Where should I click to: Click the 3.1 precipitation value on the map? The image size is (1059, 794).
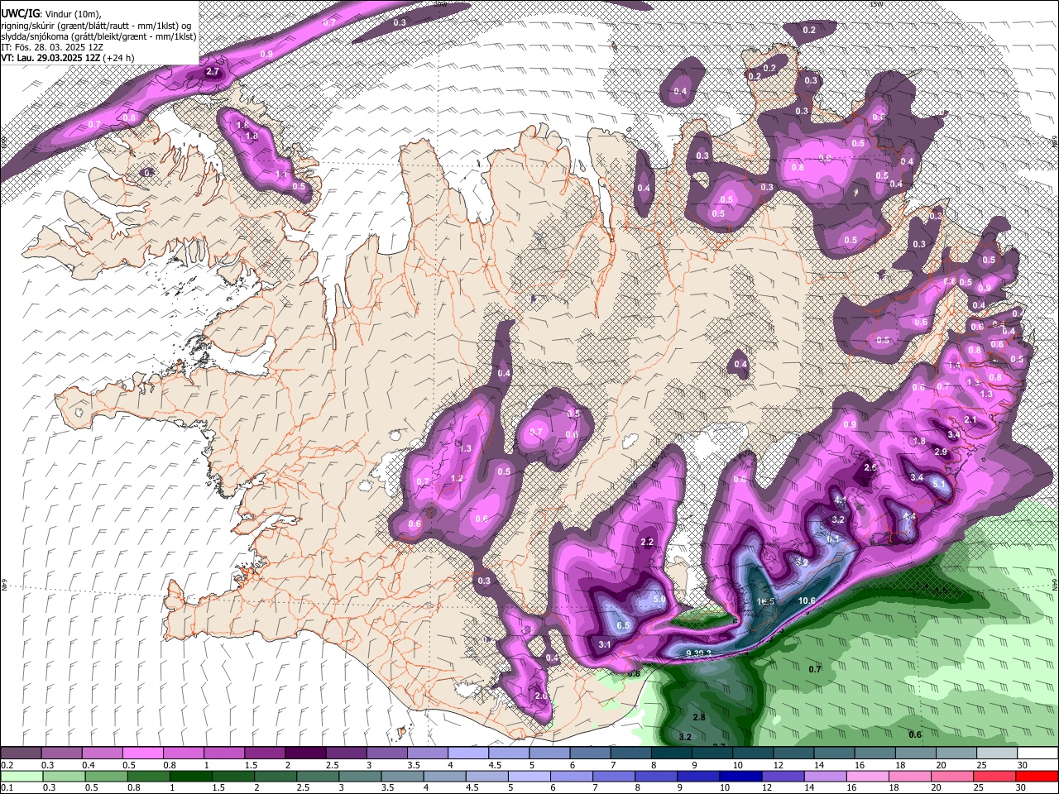[x=604, y=644]
